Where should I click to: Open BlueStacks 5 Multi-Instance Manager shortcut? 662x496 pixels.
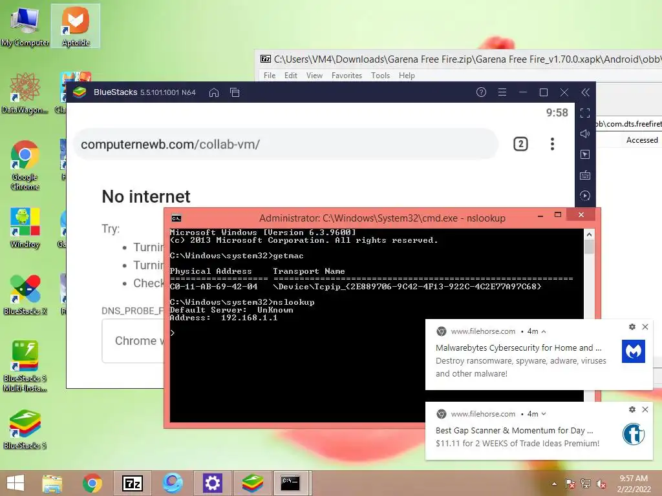25,366
